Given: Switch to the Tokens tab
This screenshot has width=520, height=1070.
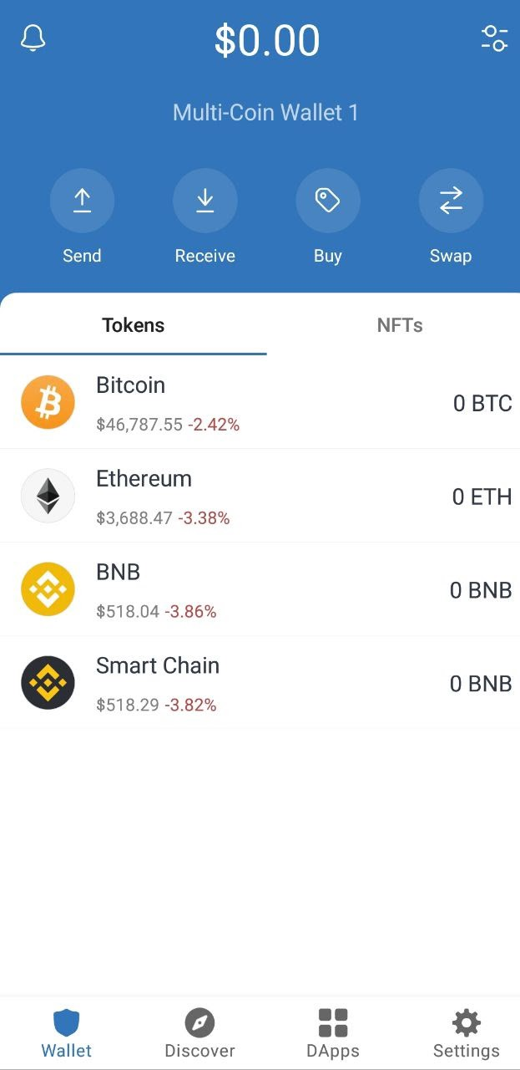Looking at the screenshot, I should [134, 325].
